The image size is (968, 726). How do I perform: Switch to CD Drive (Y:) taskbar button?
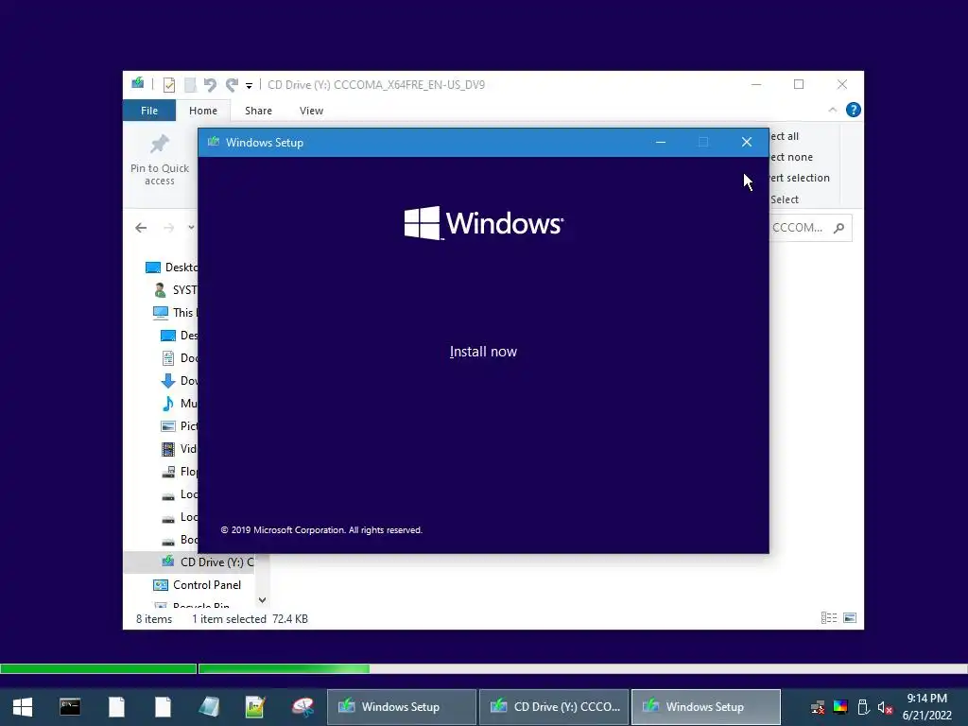554,707
